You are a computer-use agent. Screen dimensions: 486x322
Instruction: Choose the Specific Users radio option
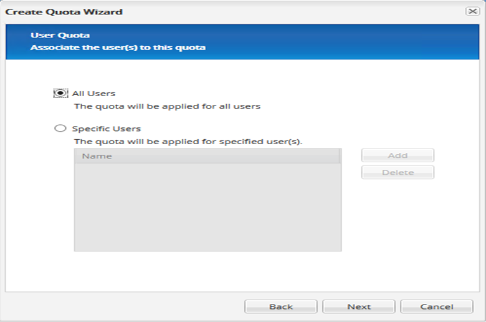[60, 129]
